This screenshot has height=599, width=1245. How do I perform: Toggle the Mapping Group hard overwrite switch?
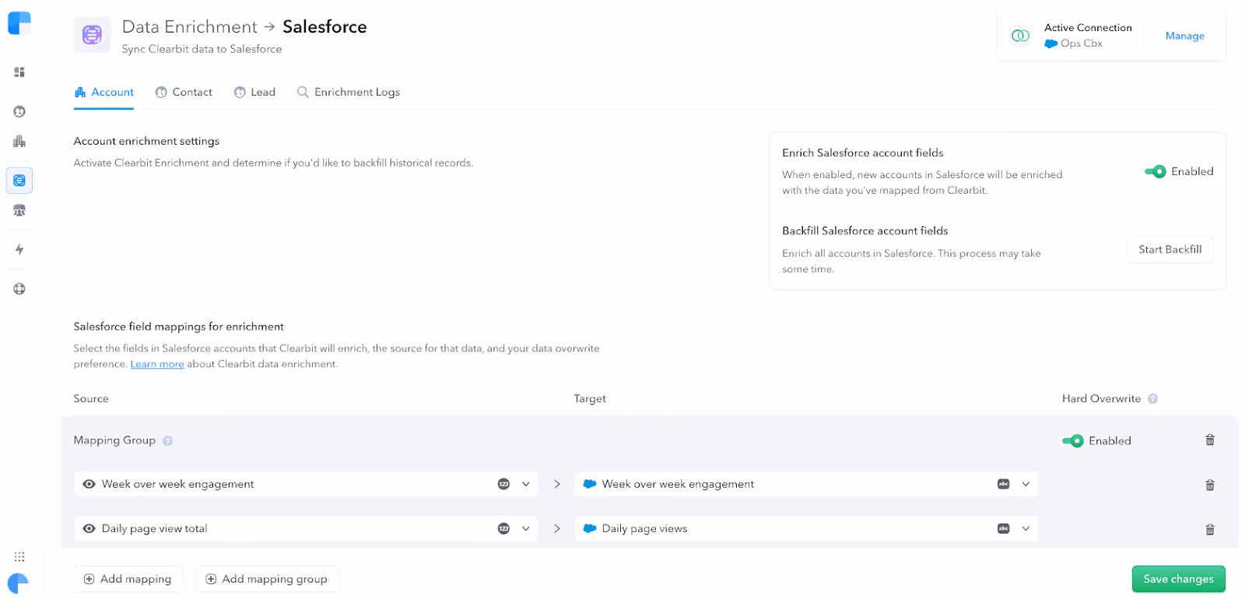point(1073,441)
